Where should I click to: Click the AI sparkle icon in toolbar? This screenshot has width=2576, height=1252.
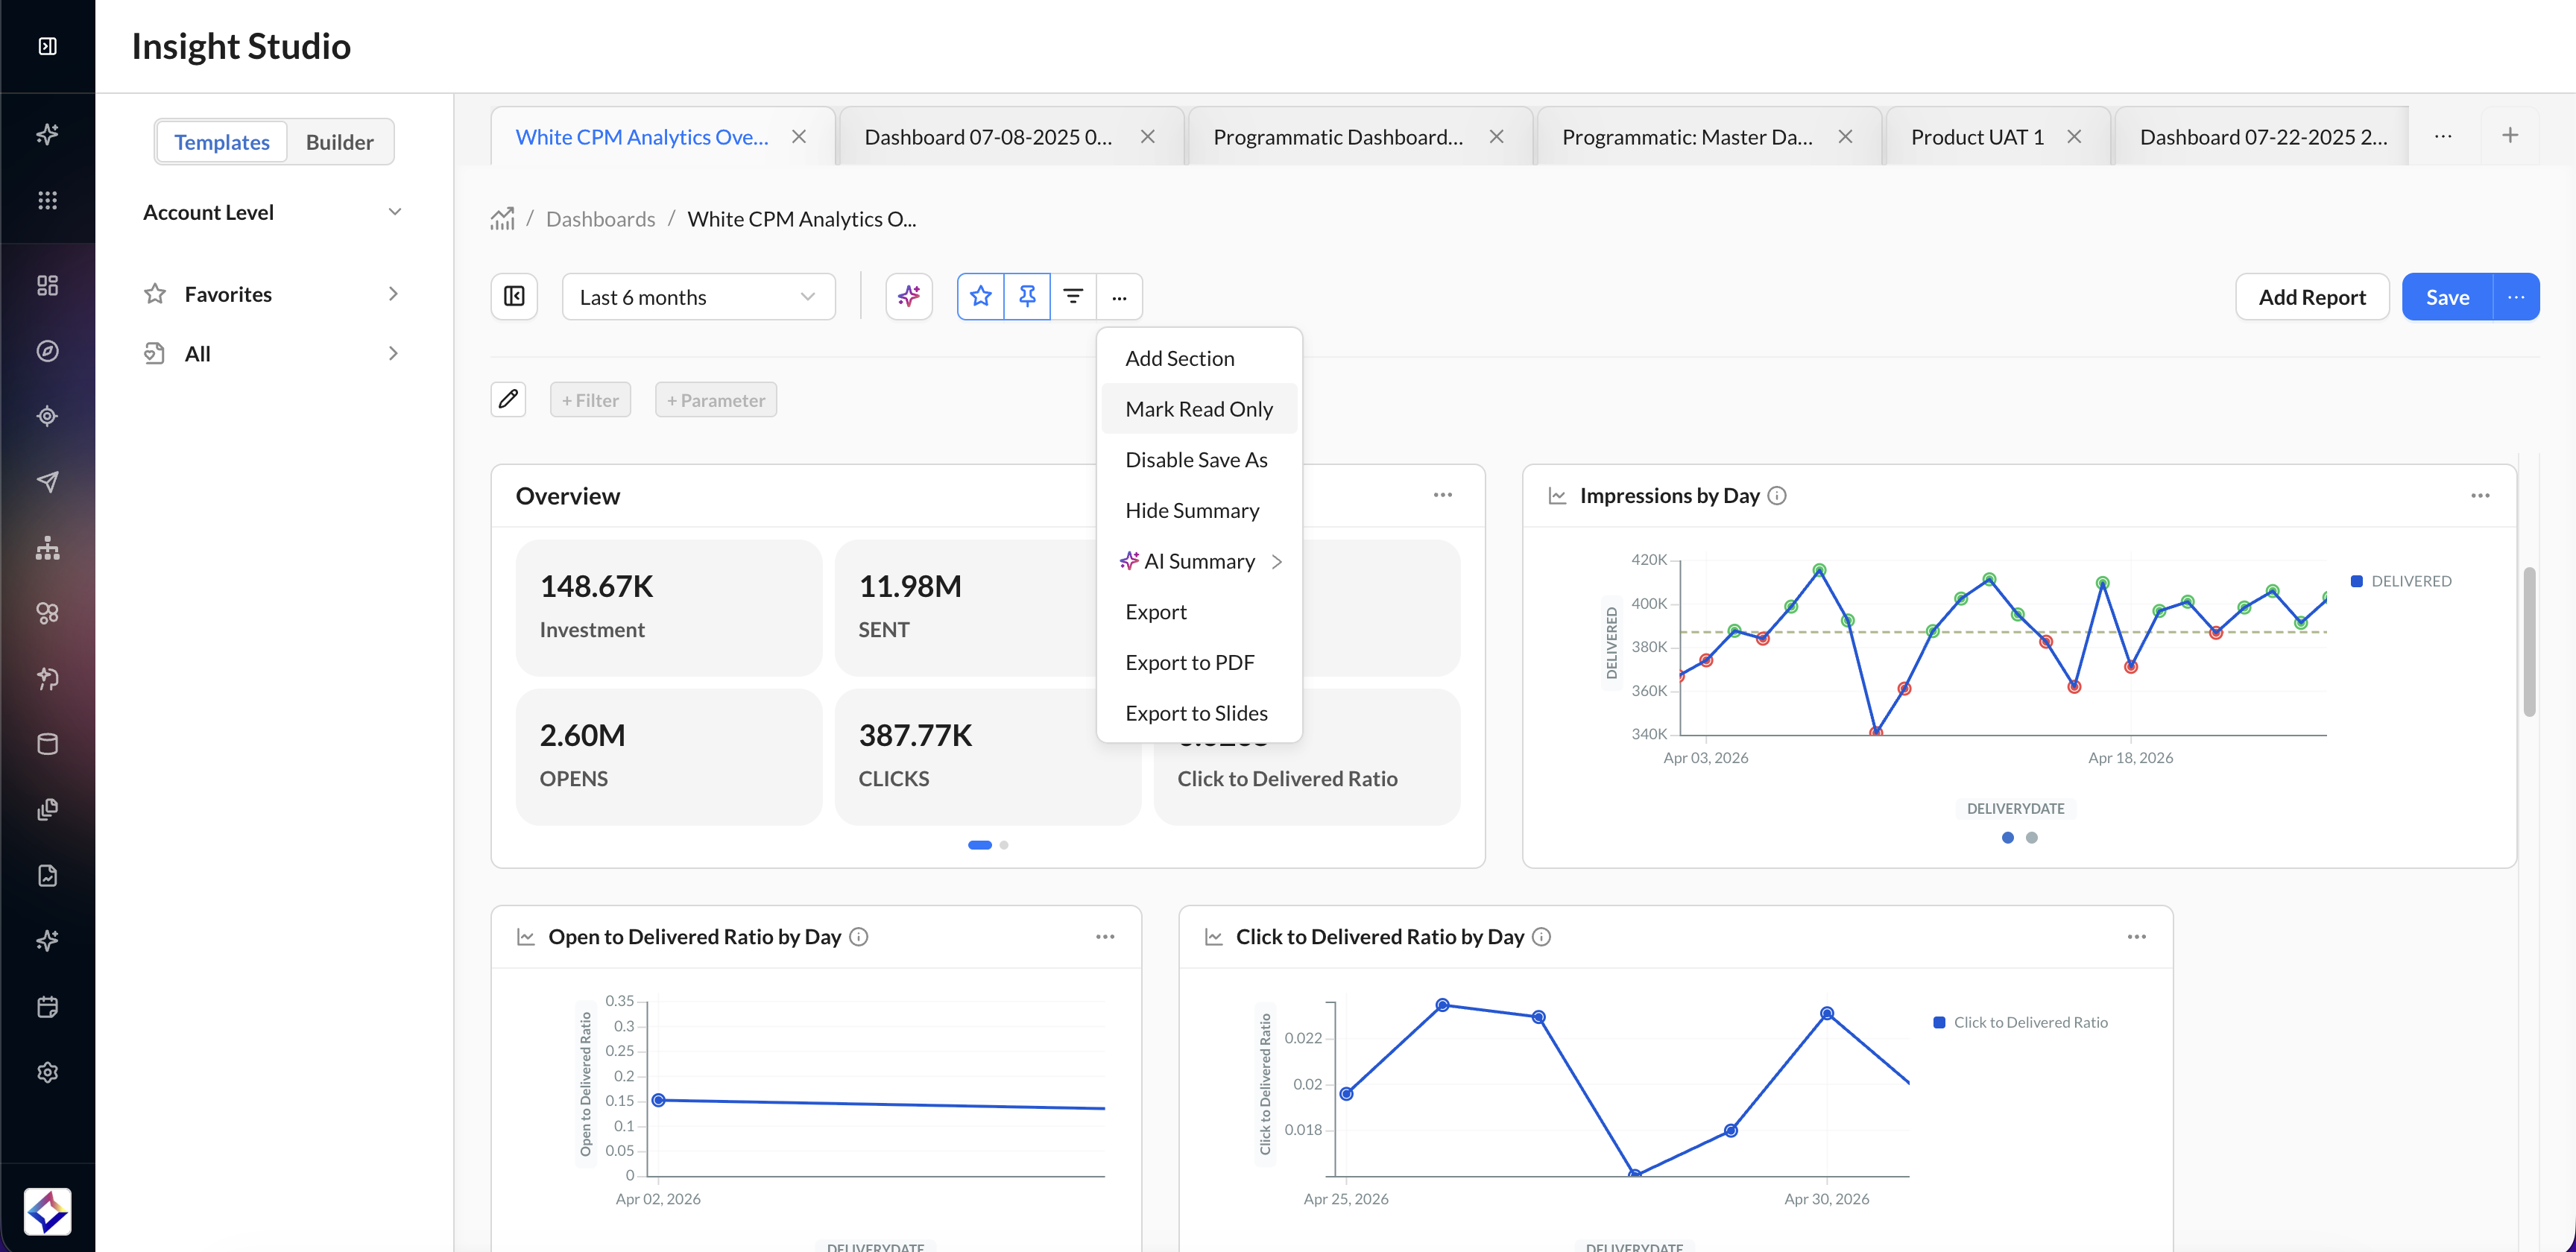(908, 297)
